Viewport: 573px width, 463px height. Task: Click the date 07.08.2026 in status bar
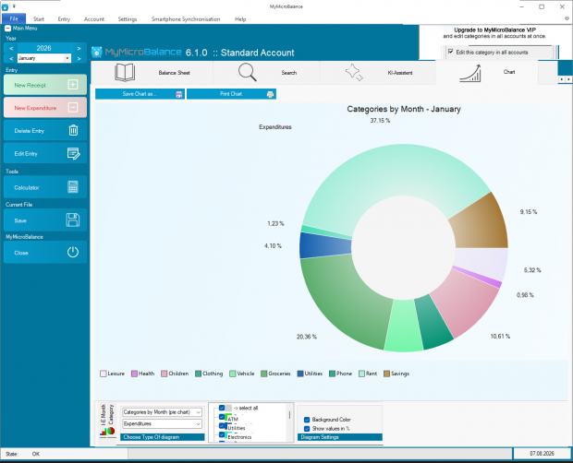pyautogui.click(x=542, y=454)
